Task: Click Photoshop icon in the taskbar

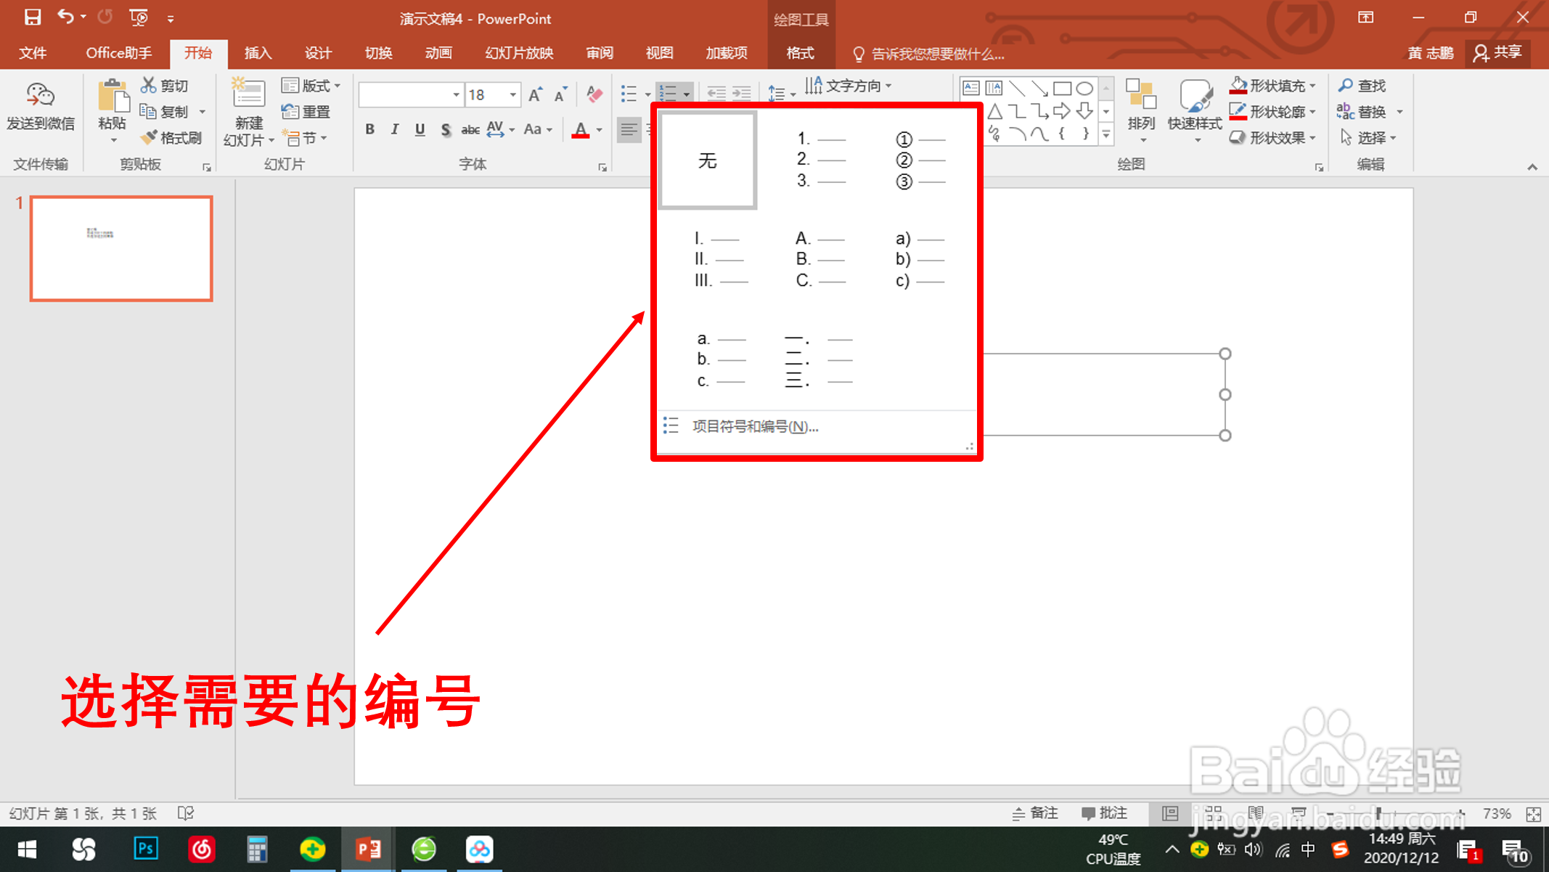Action: coord(146,849)
